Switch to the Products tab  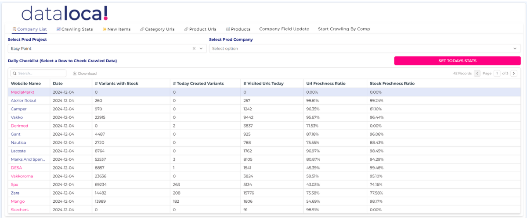(238, 29)
